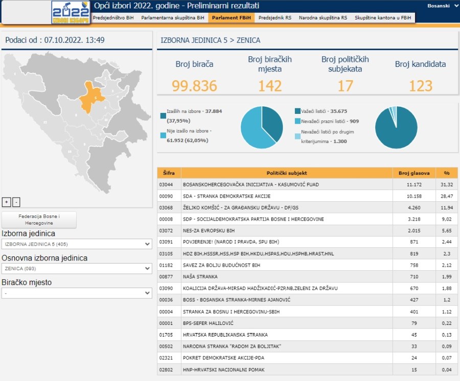This screenshot has height=381, width=460.
Task: Click the voter turnout pie chart
Action: click(262, 128)
